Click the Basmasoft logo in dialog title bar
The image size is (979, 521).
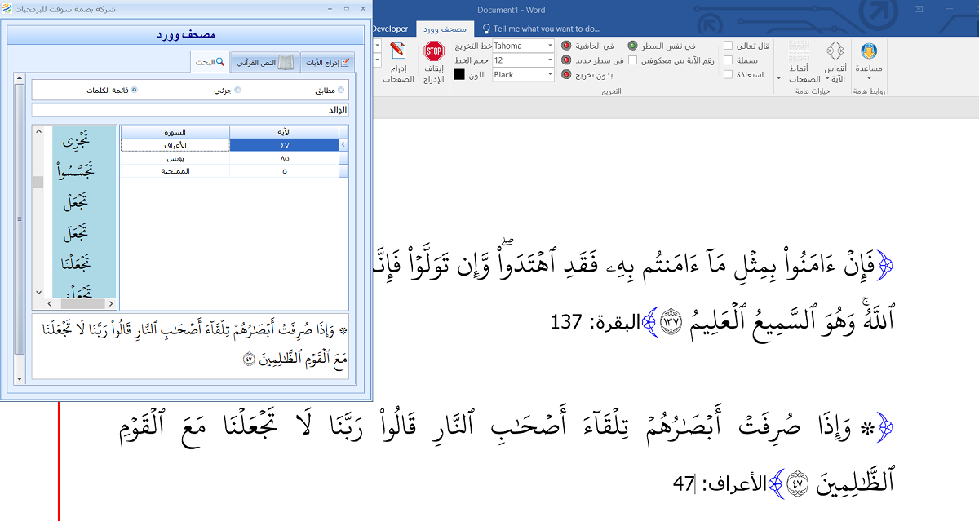click(7, 11)
